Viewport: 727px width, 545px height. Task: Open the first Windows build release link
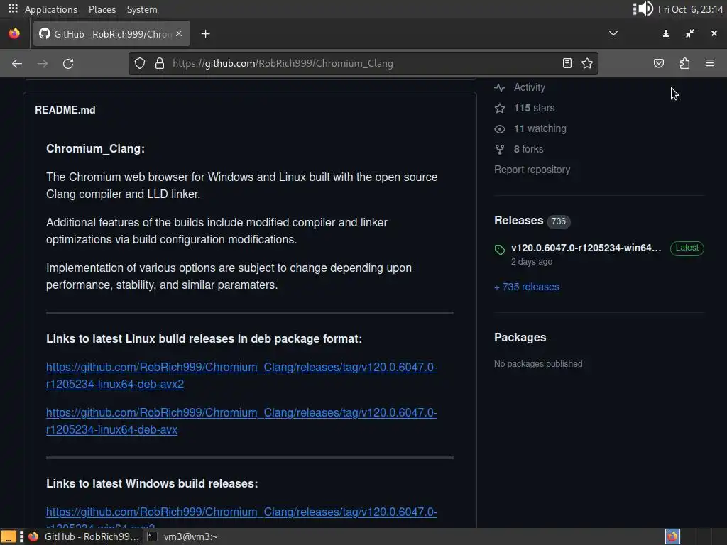click(241, 517)
